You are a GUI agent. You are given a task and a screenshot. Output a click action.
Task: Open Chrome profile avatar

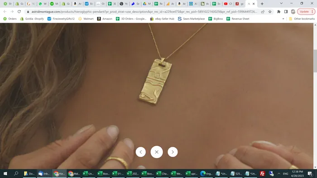293,11
